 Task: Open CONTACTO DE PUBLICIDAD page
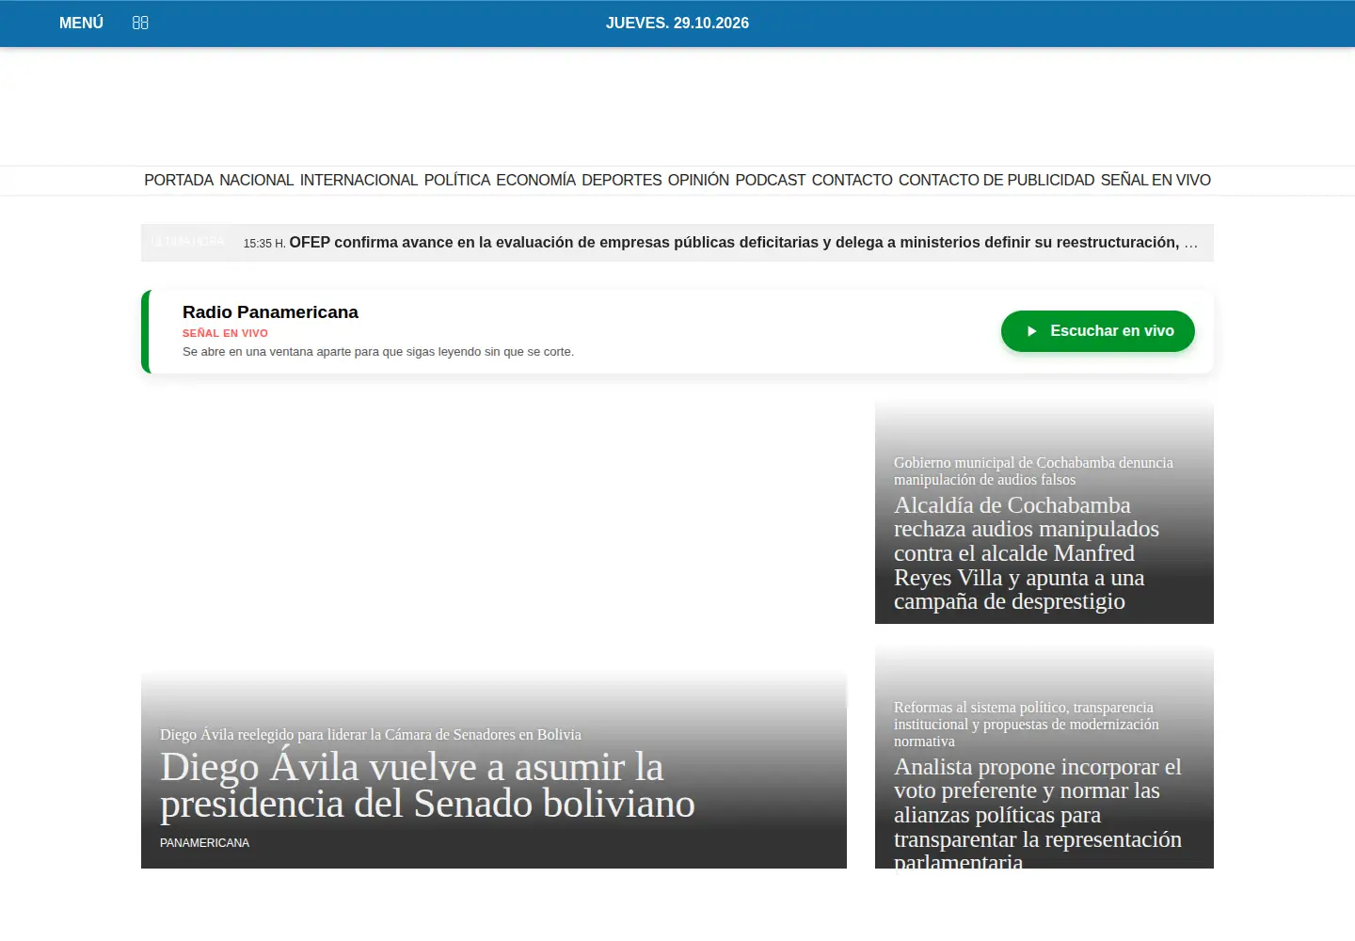point(996,180)
